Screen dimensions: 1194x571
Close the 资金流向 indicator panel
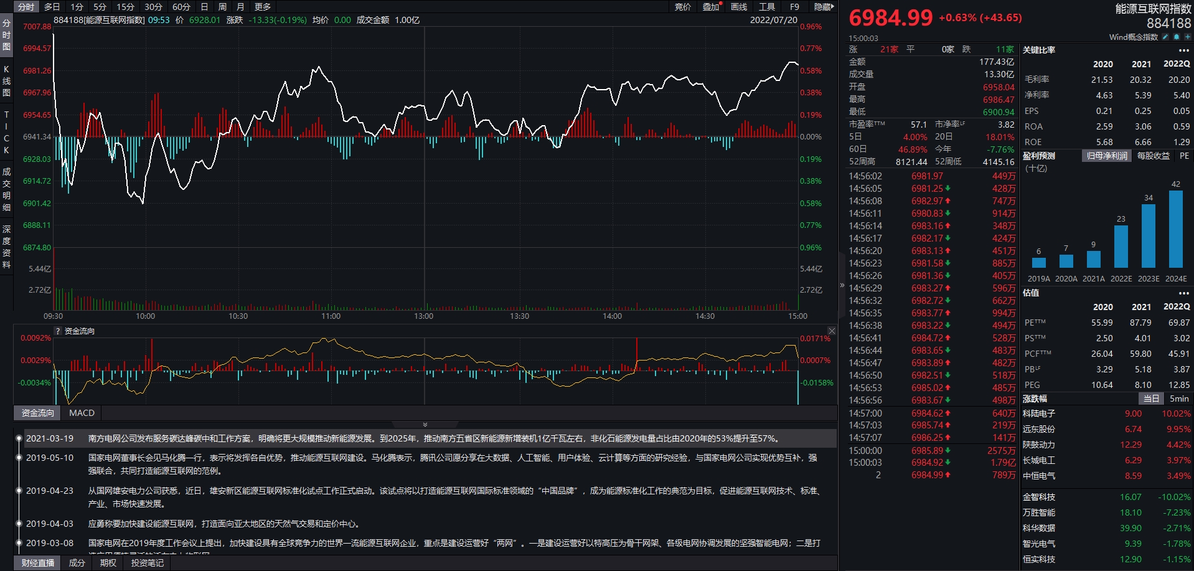pos(832,331)
